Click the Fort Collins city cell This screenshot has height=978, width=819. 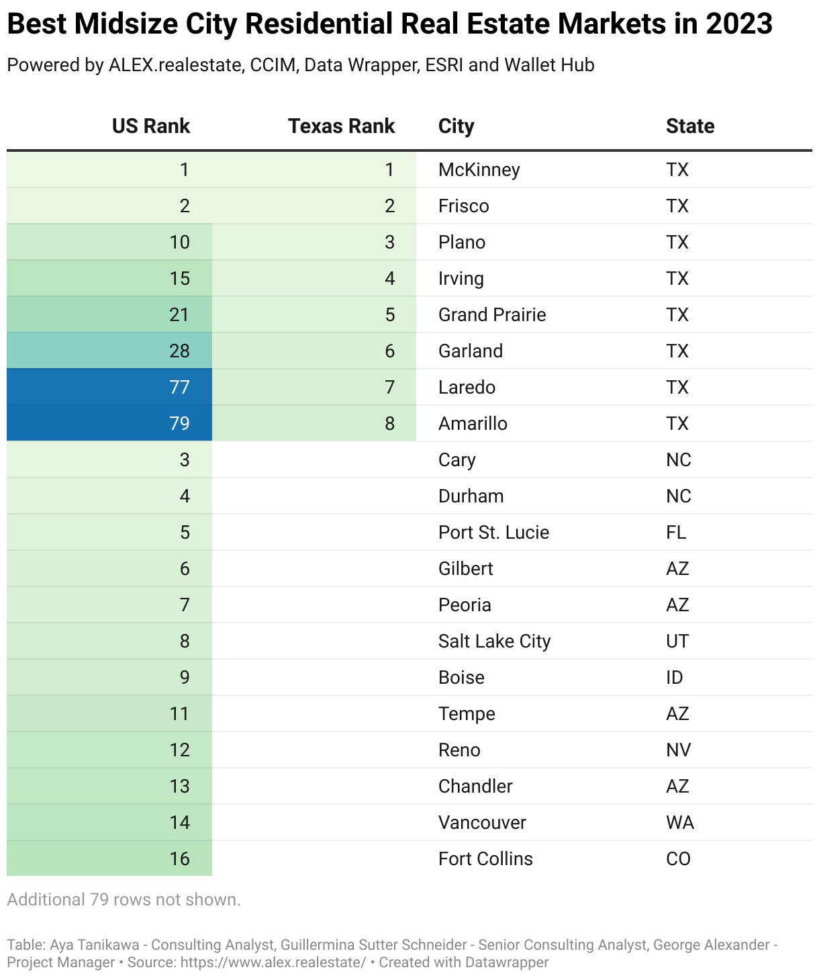point(485,858)
